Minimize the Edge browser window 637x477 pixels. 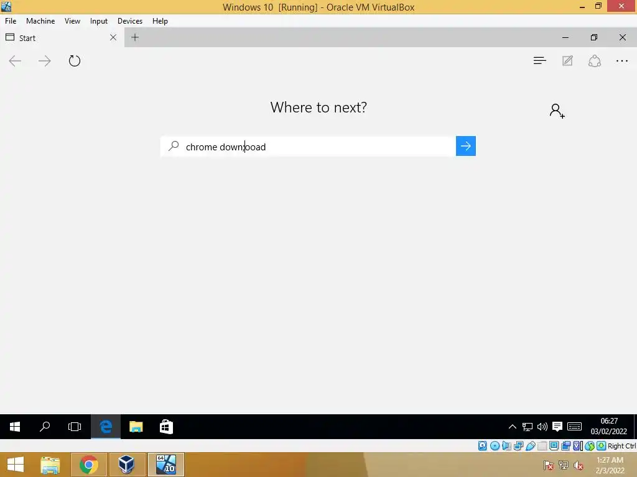pyautogui.click(x=565, y=37)
